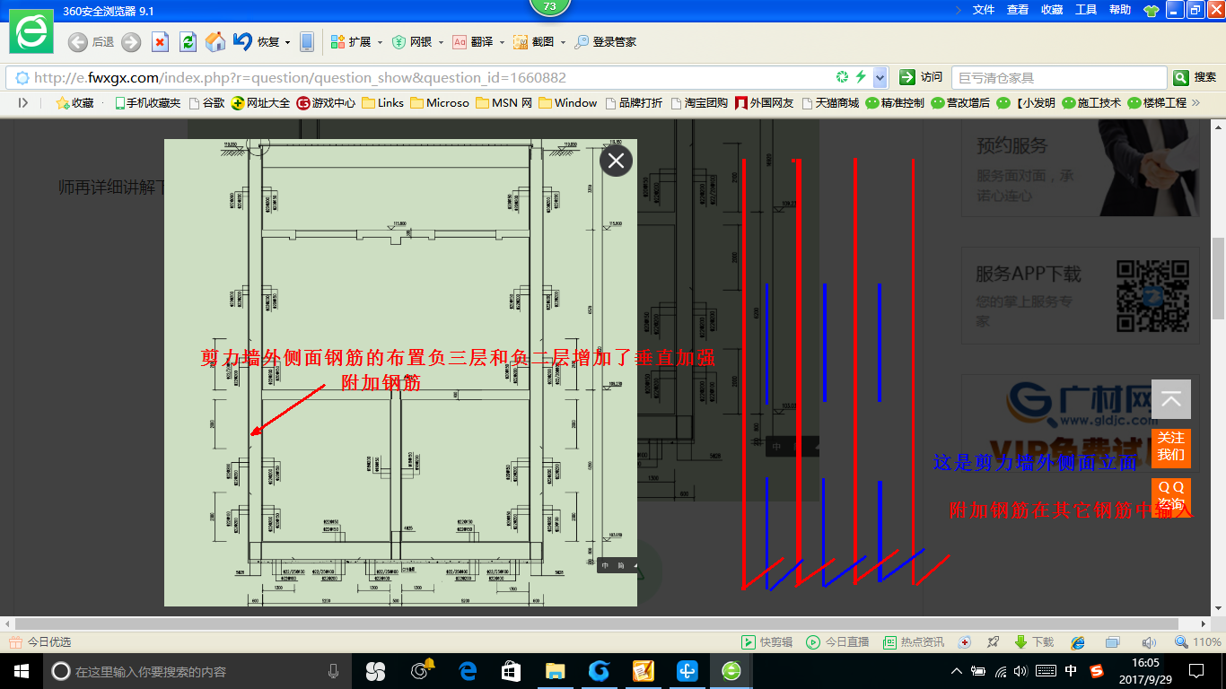
Task: Open 手机收藏夹 bookmark
Action: (148, 103)
